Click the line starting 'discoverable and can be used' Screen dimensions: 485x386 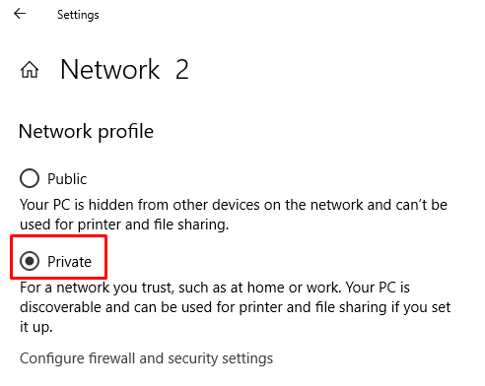[x=236, y=308]
